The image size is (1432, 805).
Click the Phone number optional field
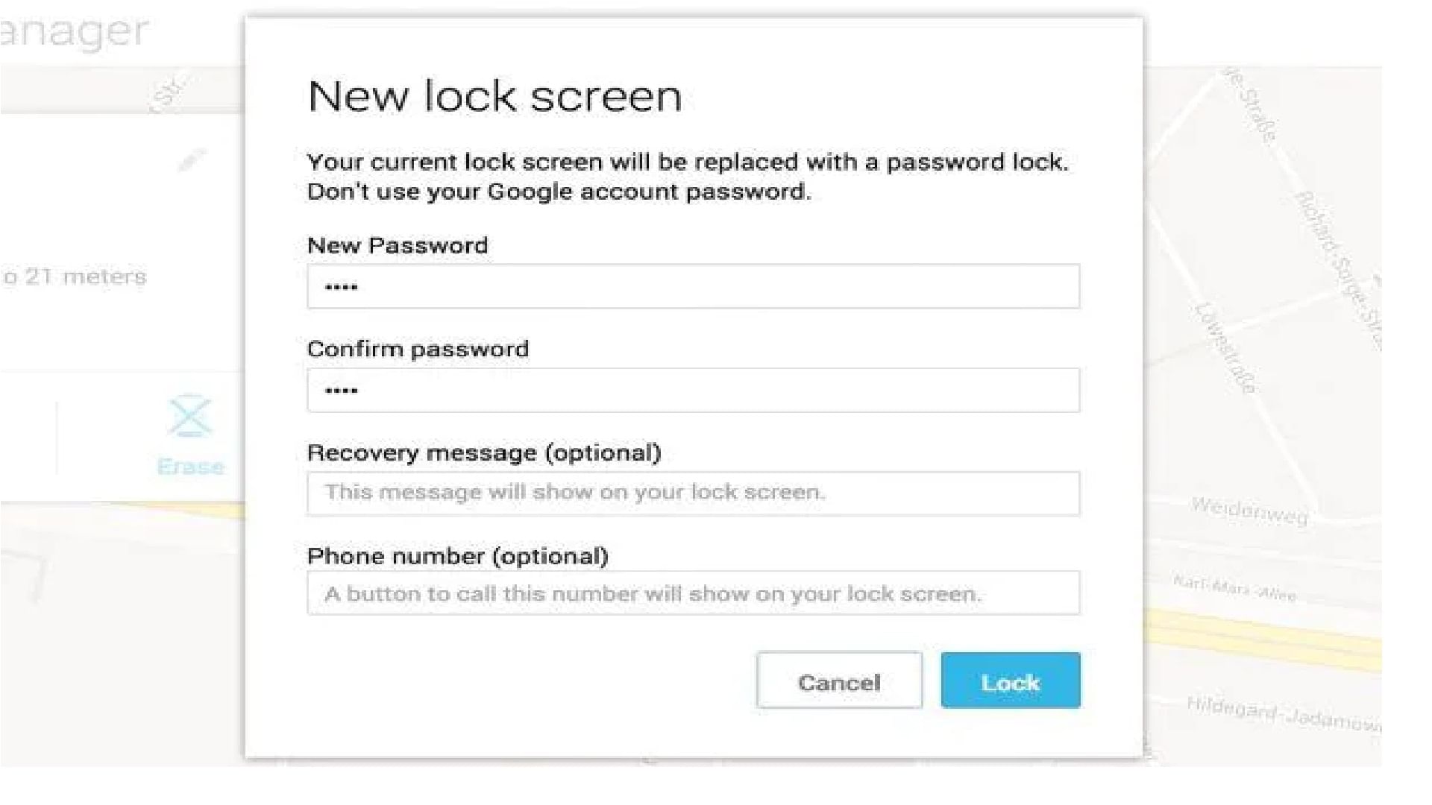click(x=692, y=593)
